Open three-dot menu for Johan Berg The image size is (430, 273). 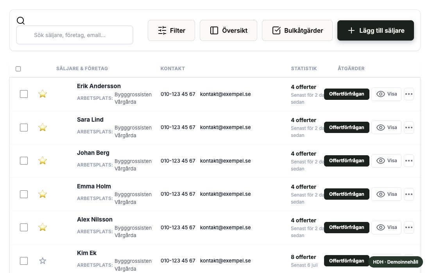[408, 161]
